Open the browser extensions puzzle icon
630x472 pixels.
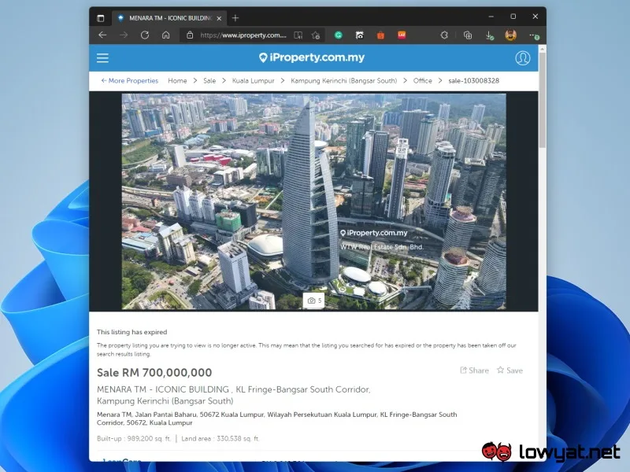(x=444, y=35)
